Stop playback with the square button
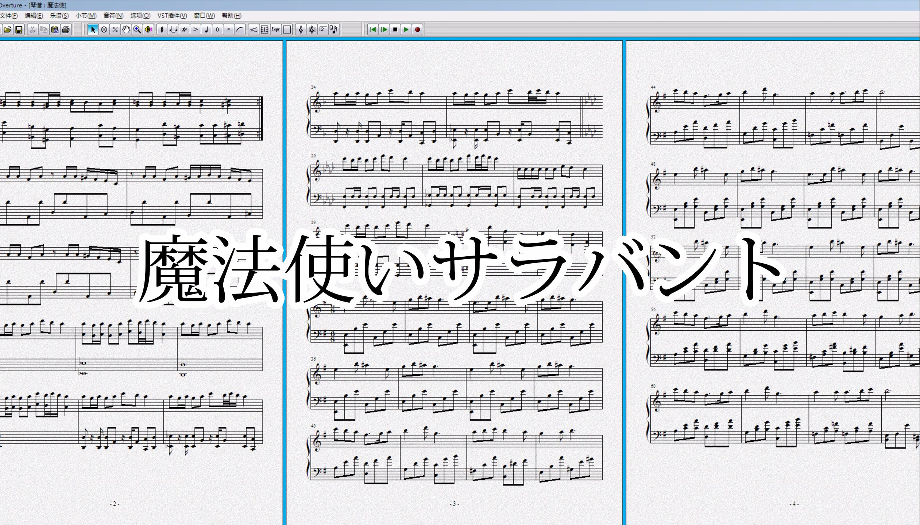This screenshot has width=920, height=525. 395,30
